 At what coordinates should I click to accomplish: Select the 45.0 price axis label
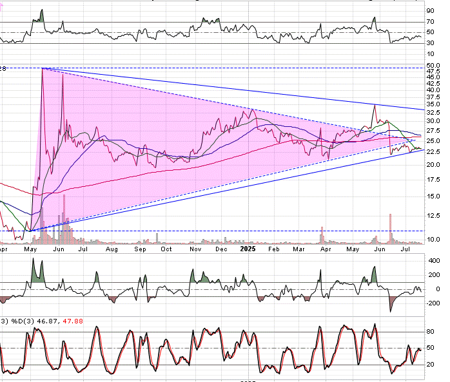[433, 77]
